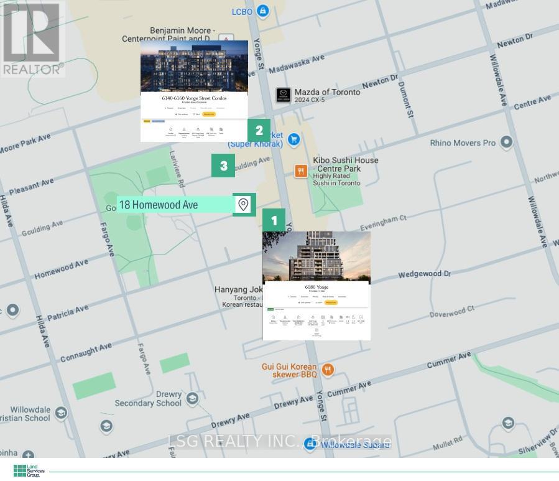Click the "Patricia Ave" street label
This screenshot has height=481, width=559.
(68, 312)
